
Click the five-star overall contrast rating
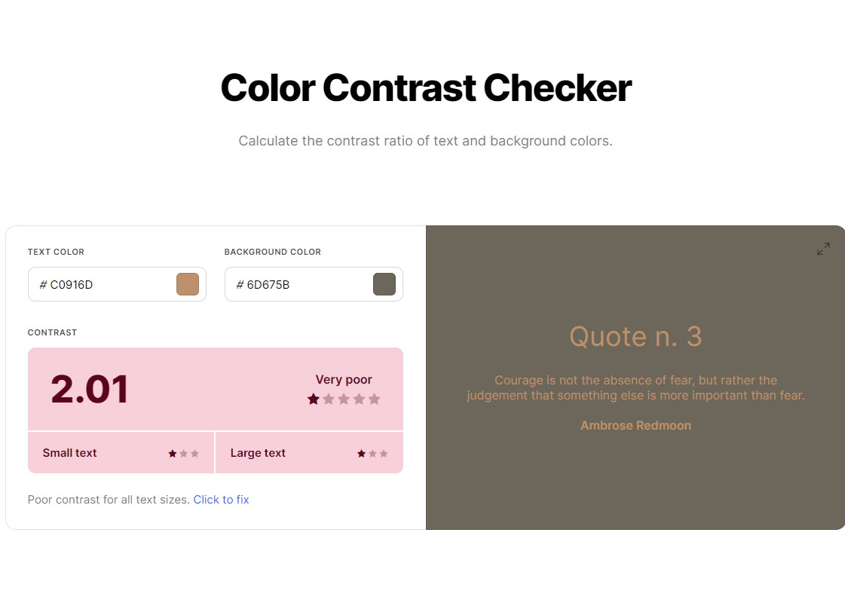(344, 399)
